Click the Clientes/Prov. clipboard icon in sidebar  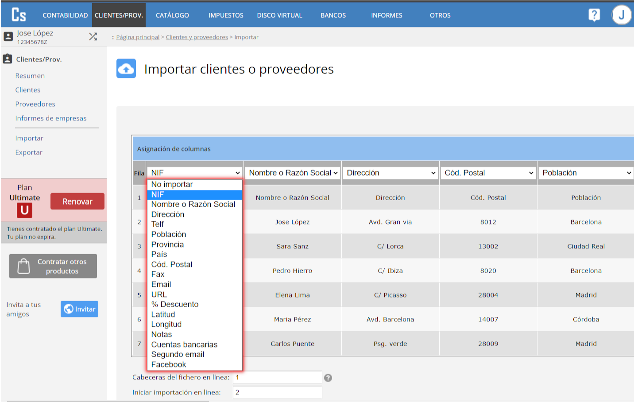pyautogui.click(x=8, y=58)
